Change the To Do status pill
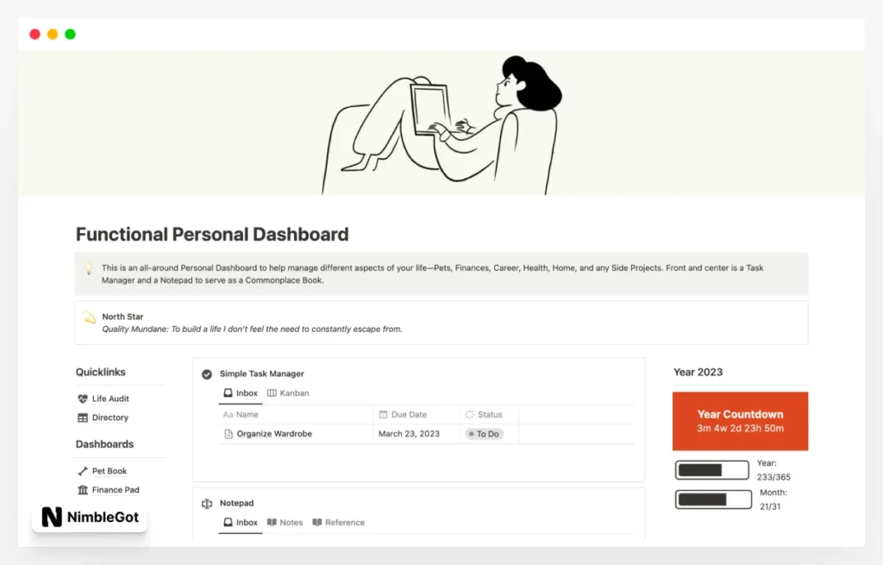Screen dimensions: 883x565 coord(484,434)
